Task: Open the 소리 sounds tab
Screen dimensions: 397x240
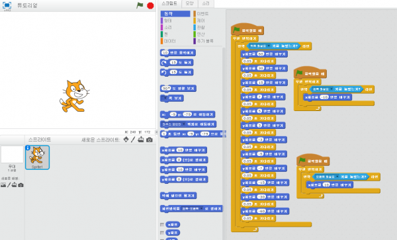Action: click(206, 3)
